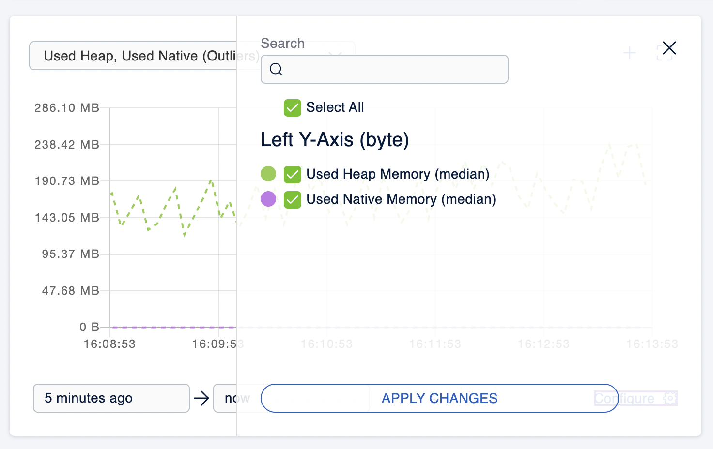The image size is (713, 449).
Task: Click the faded plus add icon
Action: [x=629, y=53]
